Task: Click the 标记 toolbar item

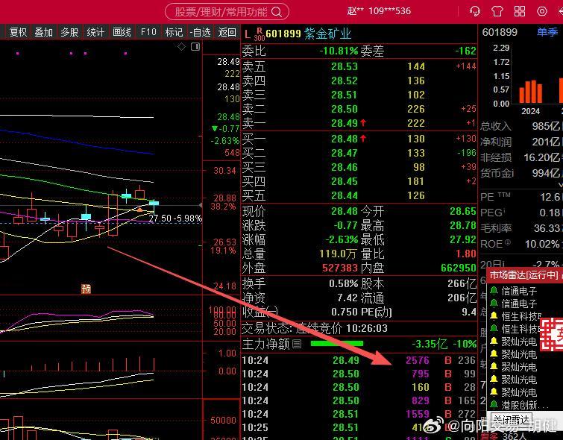Action: pos(174,32)
